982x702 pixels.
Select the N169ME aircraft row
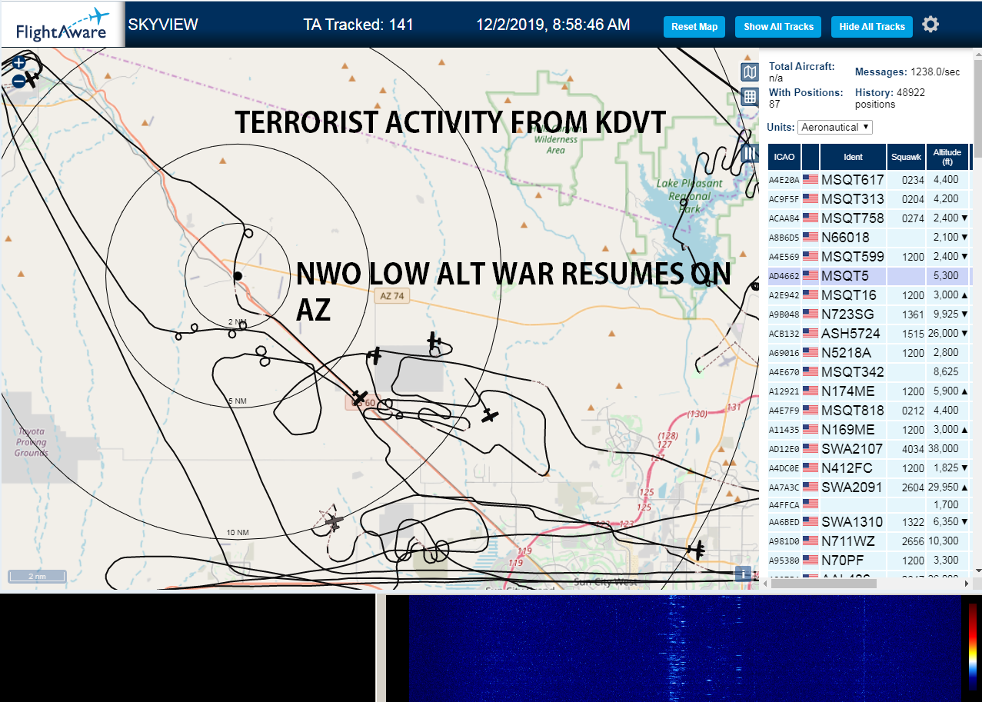coord(869,430)
